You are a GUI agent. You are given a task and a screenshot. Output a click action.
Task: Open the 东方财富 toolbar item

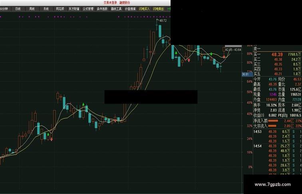point(74,9)
